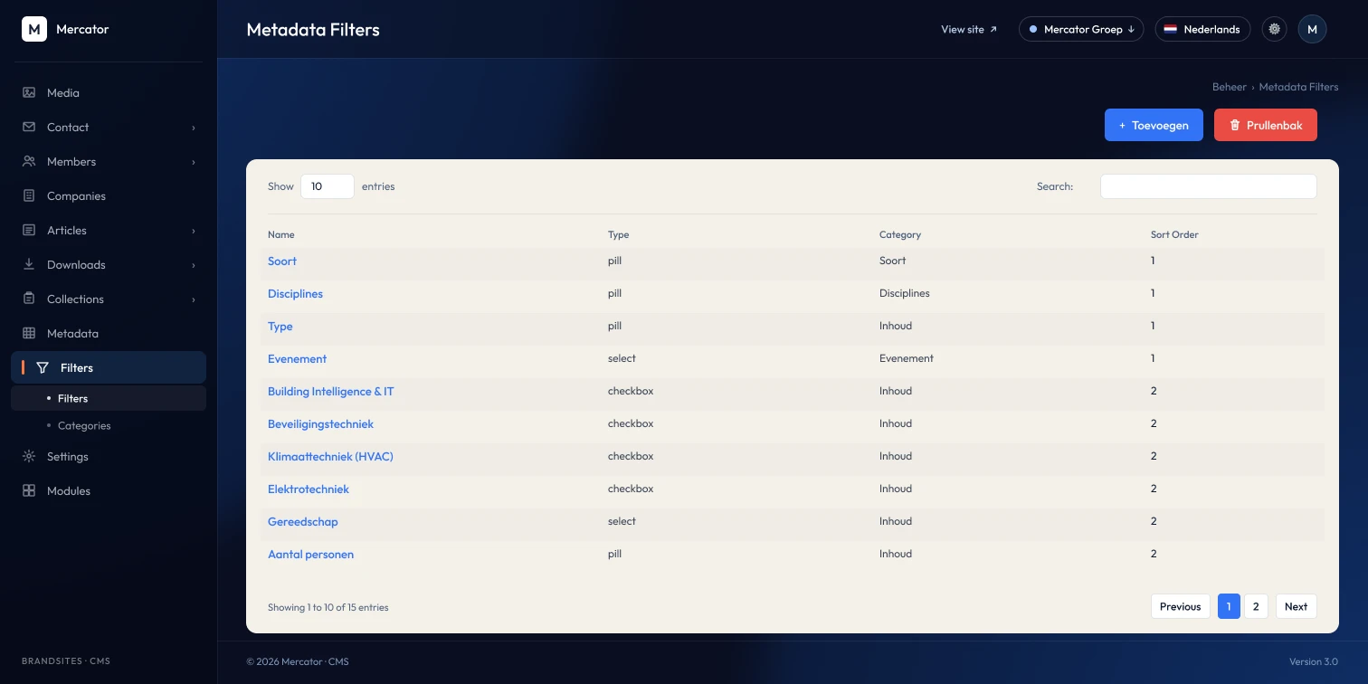Open user menu via M avatar
The width and height of the screenshot is (1368, 684).
(x=1313, y=29)
